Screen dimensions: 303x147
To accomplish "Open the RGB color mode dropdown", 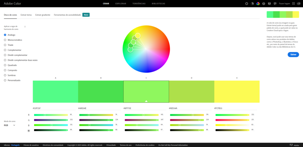I will click(9, 125).
